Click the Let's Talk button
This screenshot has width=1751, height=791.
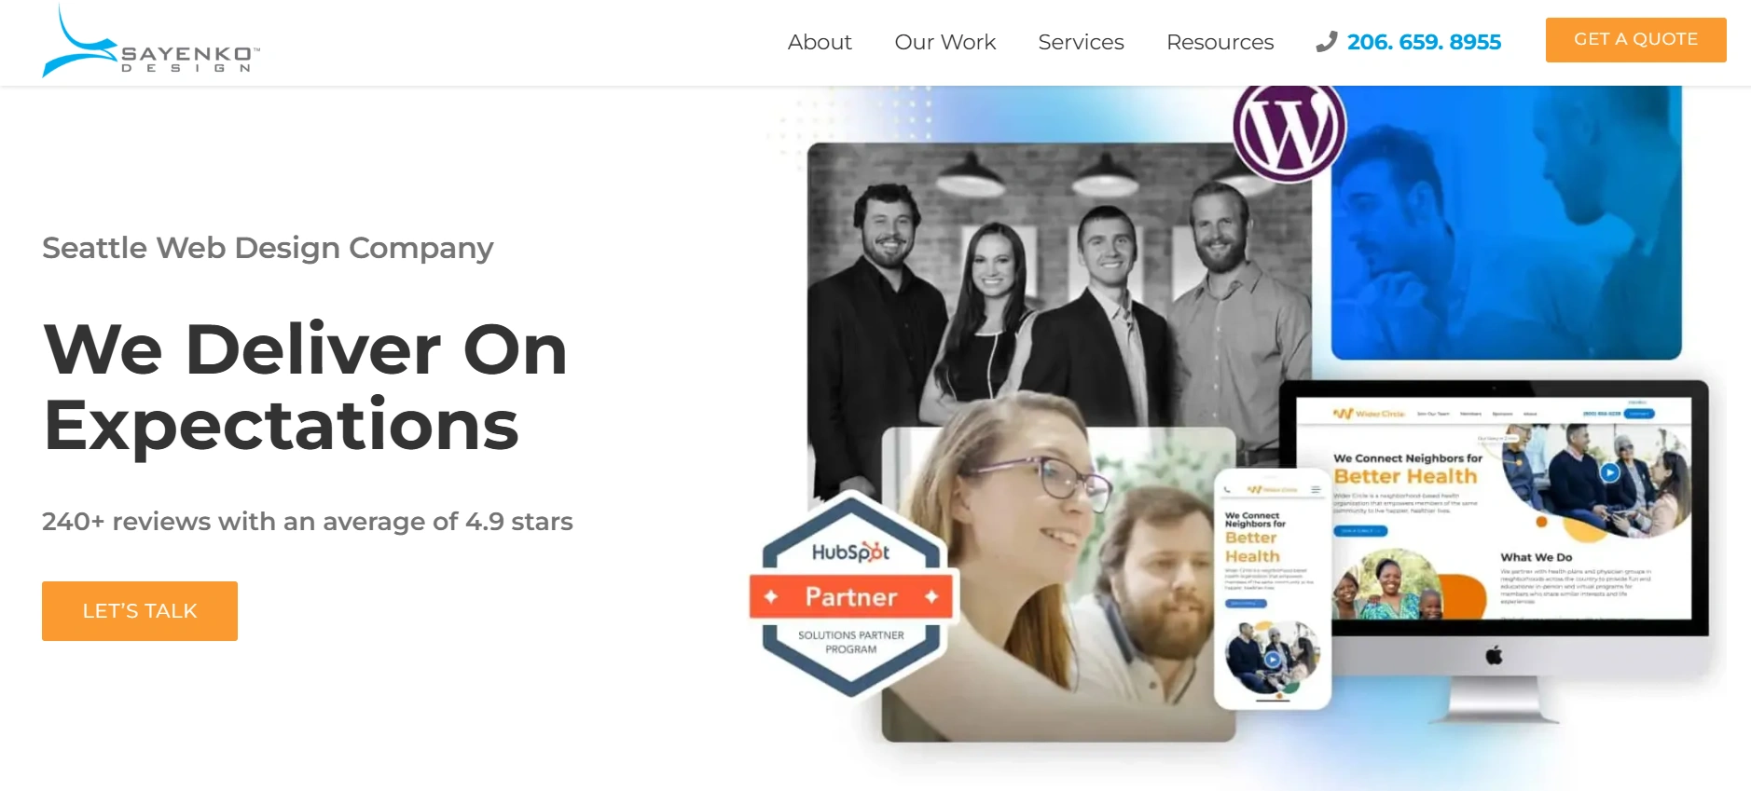click(140, 611)
